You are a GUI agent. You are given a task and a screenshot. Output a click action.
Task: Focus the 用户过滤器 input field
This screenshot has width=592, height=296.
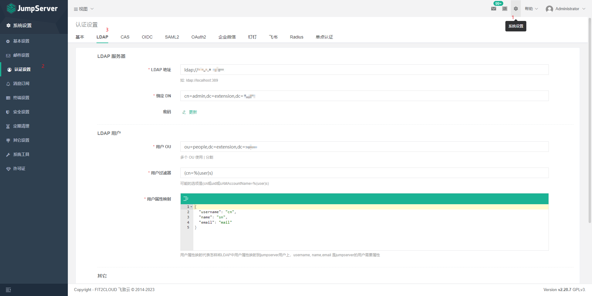364,173
